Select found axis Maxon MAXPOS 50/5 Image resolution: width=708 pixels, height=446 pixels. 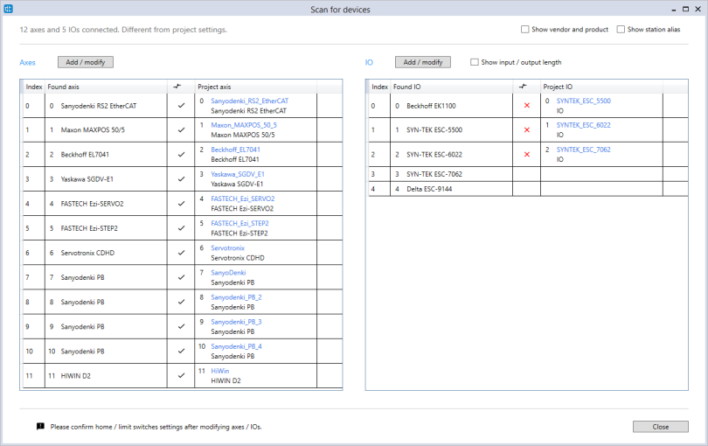pos(93,130)
